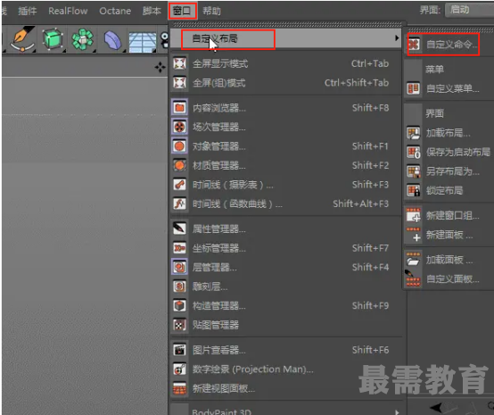Click 场次管理器 icon
The height and width of the screenshot is (415, 494).
pyautogui.click(x=179, y=127)
